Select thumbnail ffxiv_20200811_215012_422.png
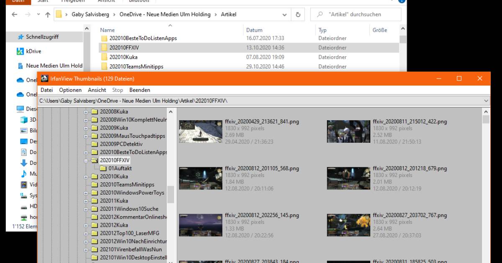 348,131
